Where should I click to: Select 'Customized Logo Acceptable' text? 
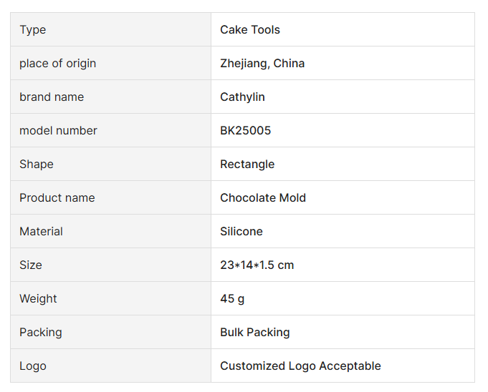pos(300,366)
